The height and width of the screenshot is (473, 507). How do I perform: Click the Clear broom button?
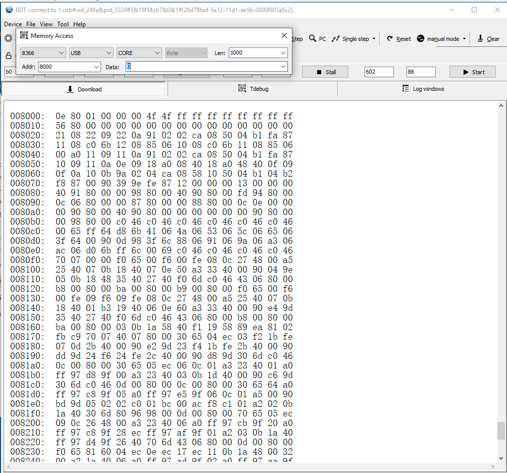[x=489, y=39]
